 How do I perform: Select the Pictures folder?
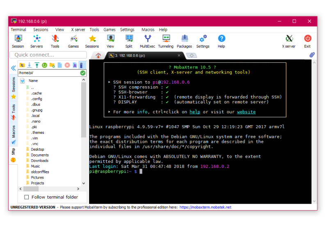tap(37, 178)
